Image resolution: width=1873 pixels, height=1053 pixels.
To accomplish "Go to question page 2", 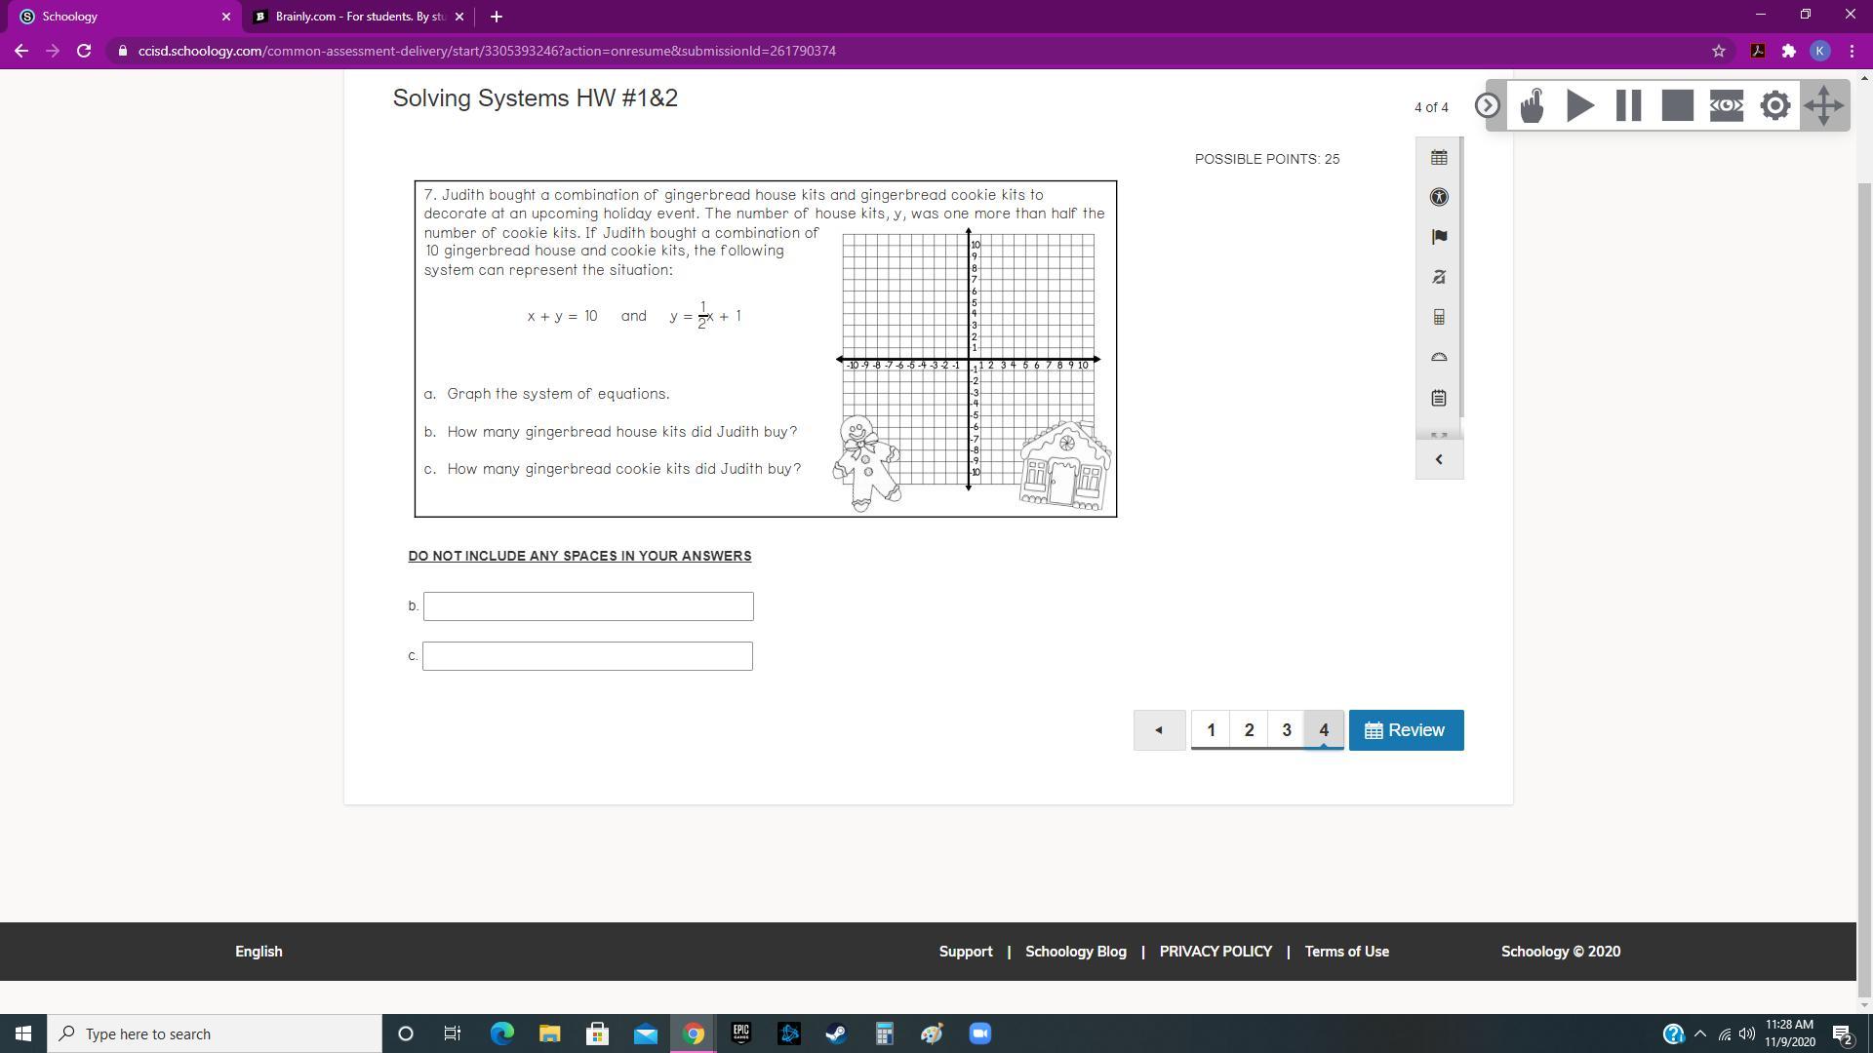I will [1249, 730].
